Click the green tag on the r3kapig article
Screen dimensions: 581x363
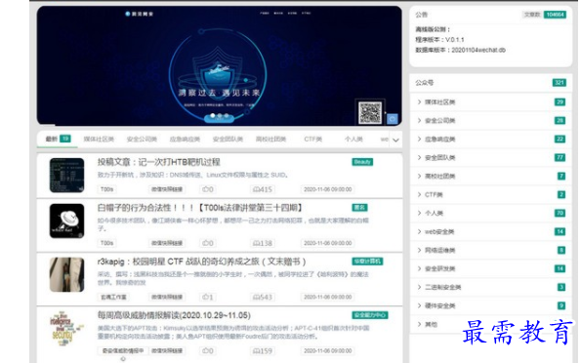pyautogui.click(x=367, y=262)
